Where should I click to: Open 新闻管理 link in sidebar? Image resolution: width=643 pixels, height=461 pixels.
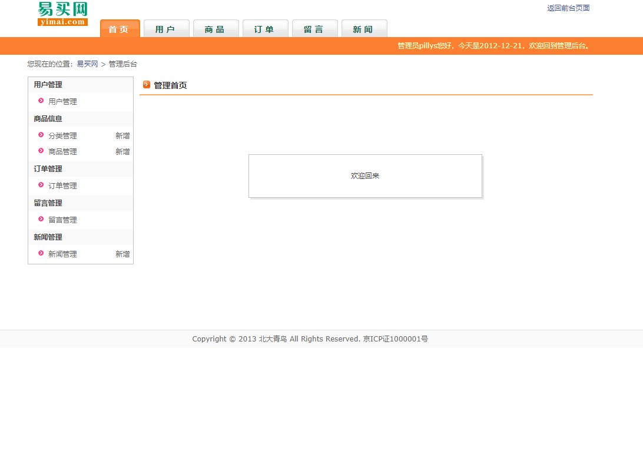pos(63,254)
